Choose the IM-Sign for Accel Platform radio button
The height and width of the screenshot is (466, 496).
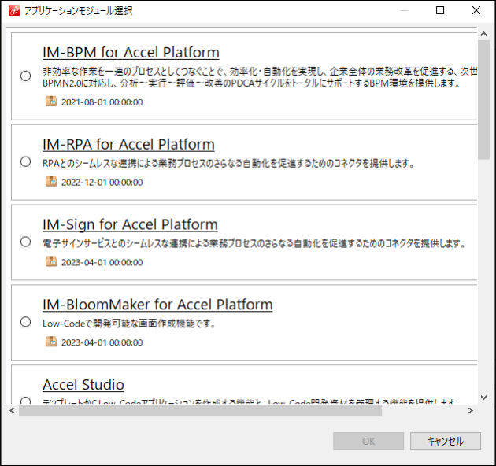pyautogui.click(x=26, y=242)
